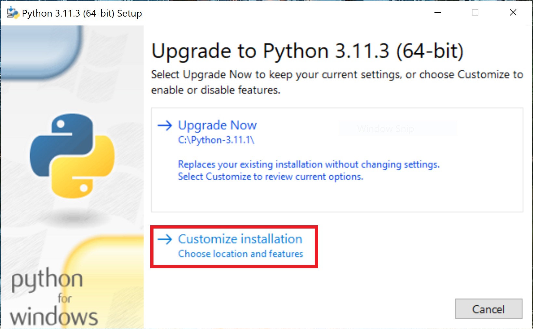Viewport: 533px width, 329px height.
Task: Close the Python Setup window
Action: coord(513,13)
